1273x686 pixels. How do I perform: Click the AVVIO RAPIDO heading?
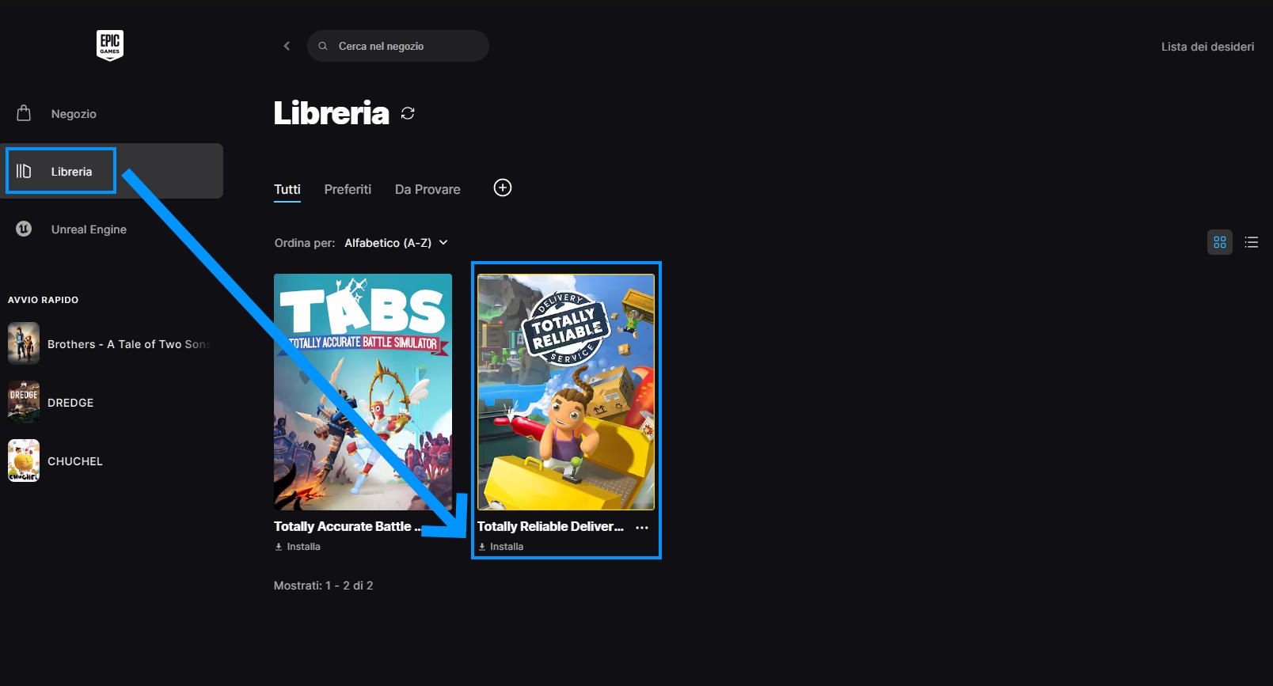(44, 300)
